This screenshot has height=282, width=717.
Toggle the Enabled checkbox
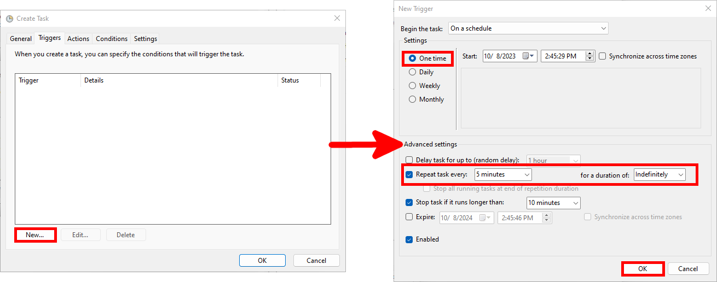tap(409, 239)
